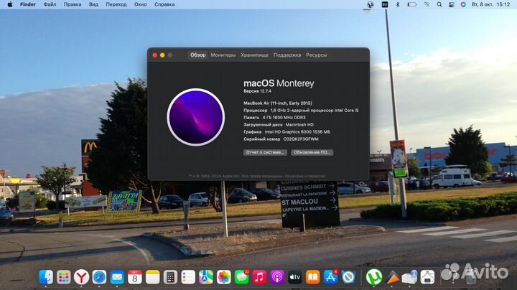The image size is (517, 290).
Task: Click the Версия 12.7.4 text
Action: click(258, 91)
